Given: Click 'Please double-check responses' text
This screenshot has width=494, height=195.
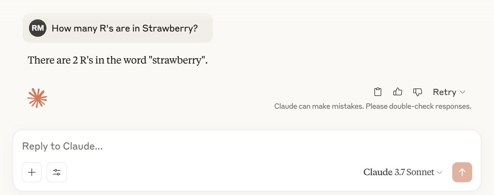Looking at the screenshot, I should [x=418, y=107].
